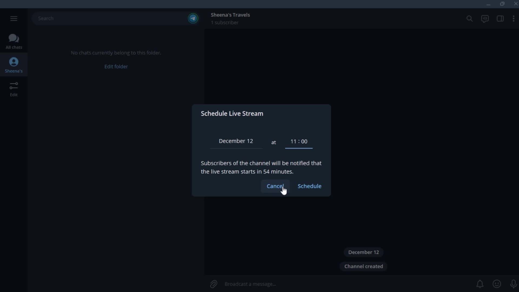The image size is (519, 292).
Task: Open the live stream video chat icon
Action: [x=485, y=18]
